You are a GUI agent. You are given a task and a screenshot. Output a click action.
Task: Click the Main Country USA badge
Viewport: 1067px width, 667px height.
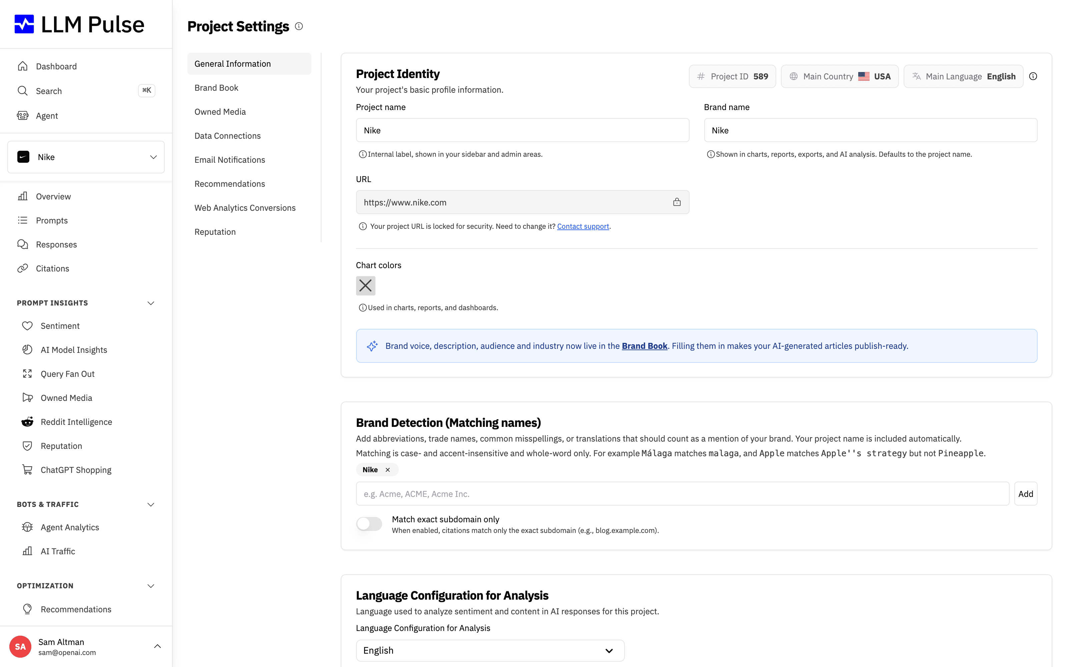(x=840, y=76)
